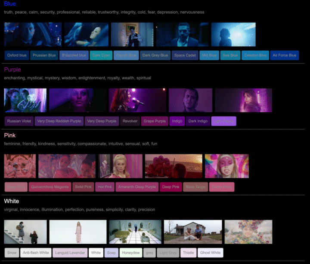View face surrounded by flowers thumbnail
The height and width of the screenshot is (264, 310).
(x=248, y=232)
